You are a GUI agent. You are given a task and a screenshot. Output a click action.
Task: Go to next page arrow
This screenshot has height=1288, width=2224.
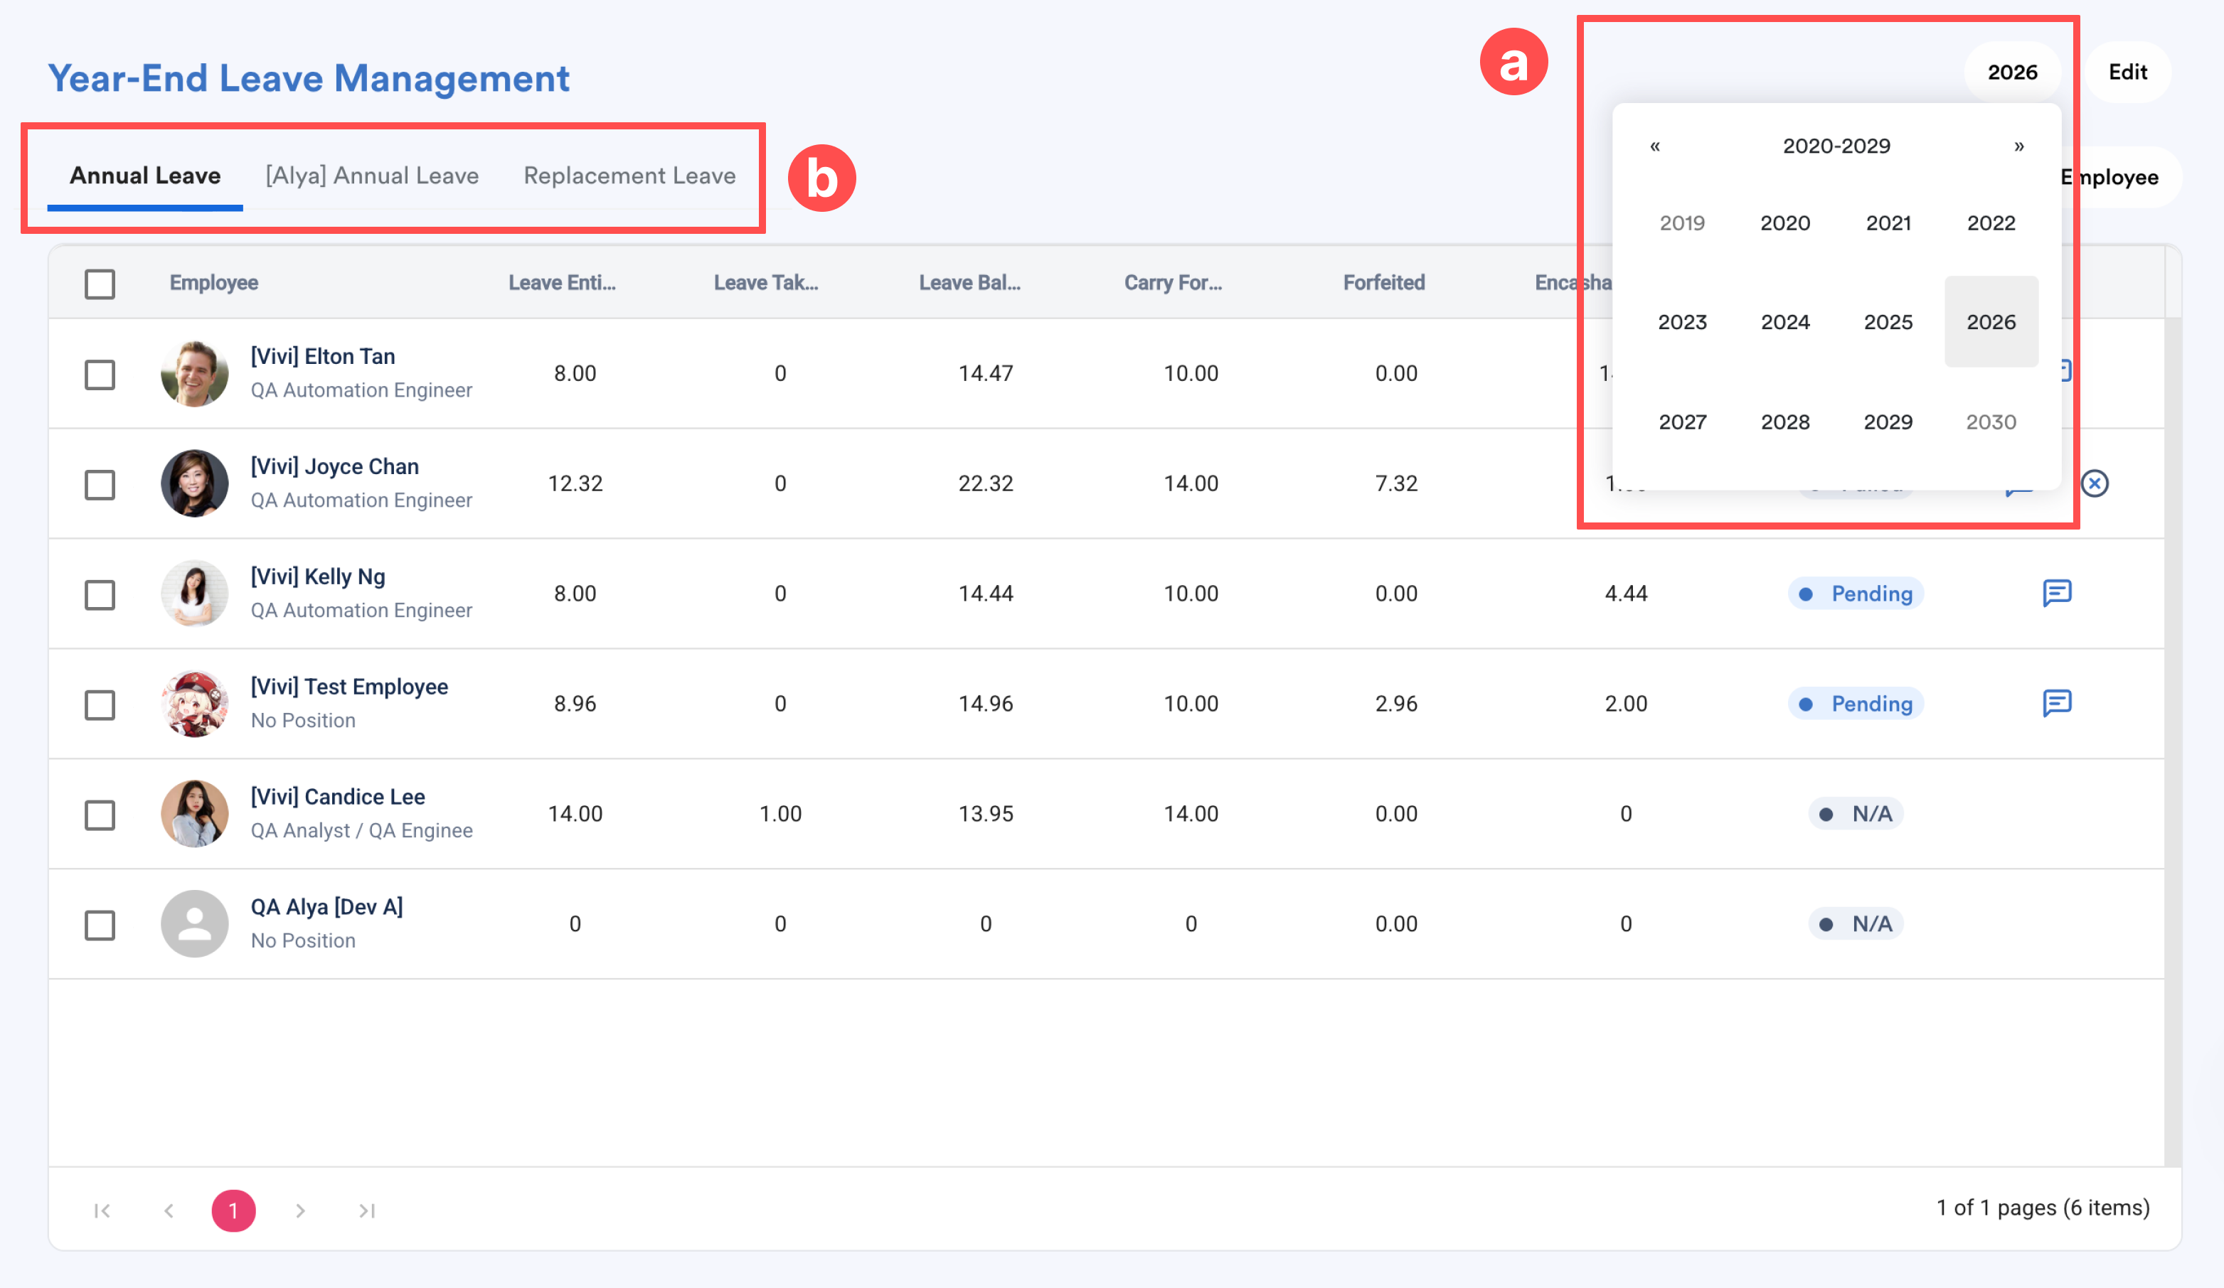tap(300, 1211)
